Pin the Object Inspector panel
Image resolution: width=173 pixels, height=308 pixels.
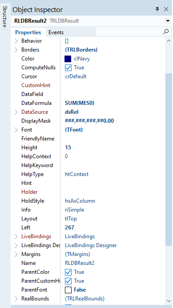(x=157, y=9)
